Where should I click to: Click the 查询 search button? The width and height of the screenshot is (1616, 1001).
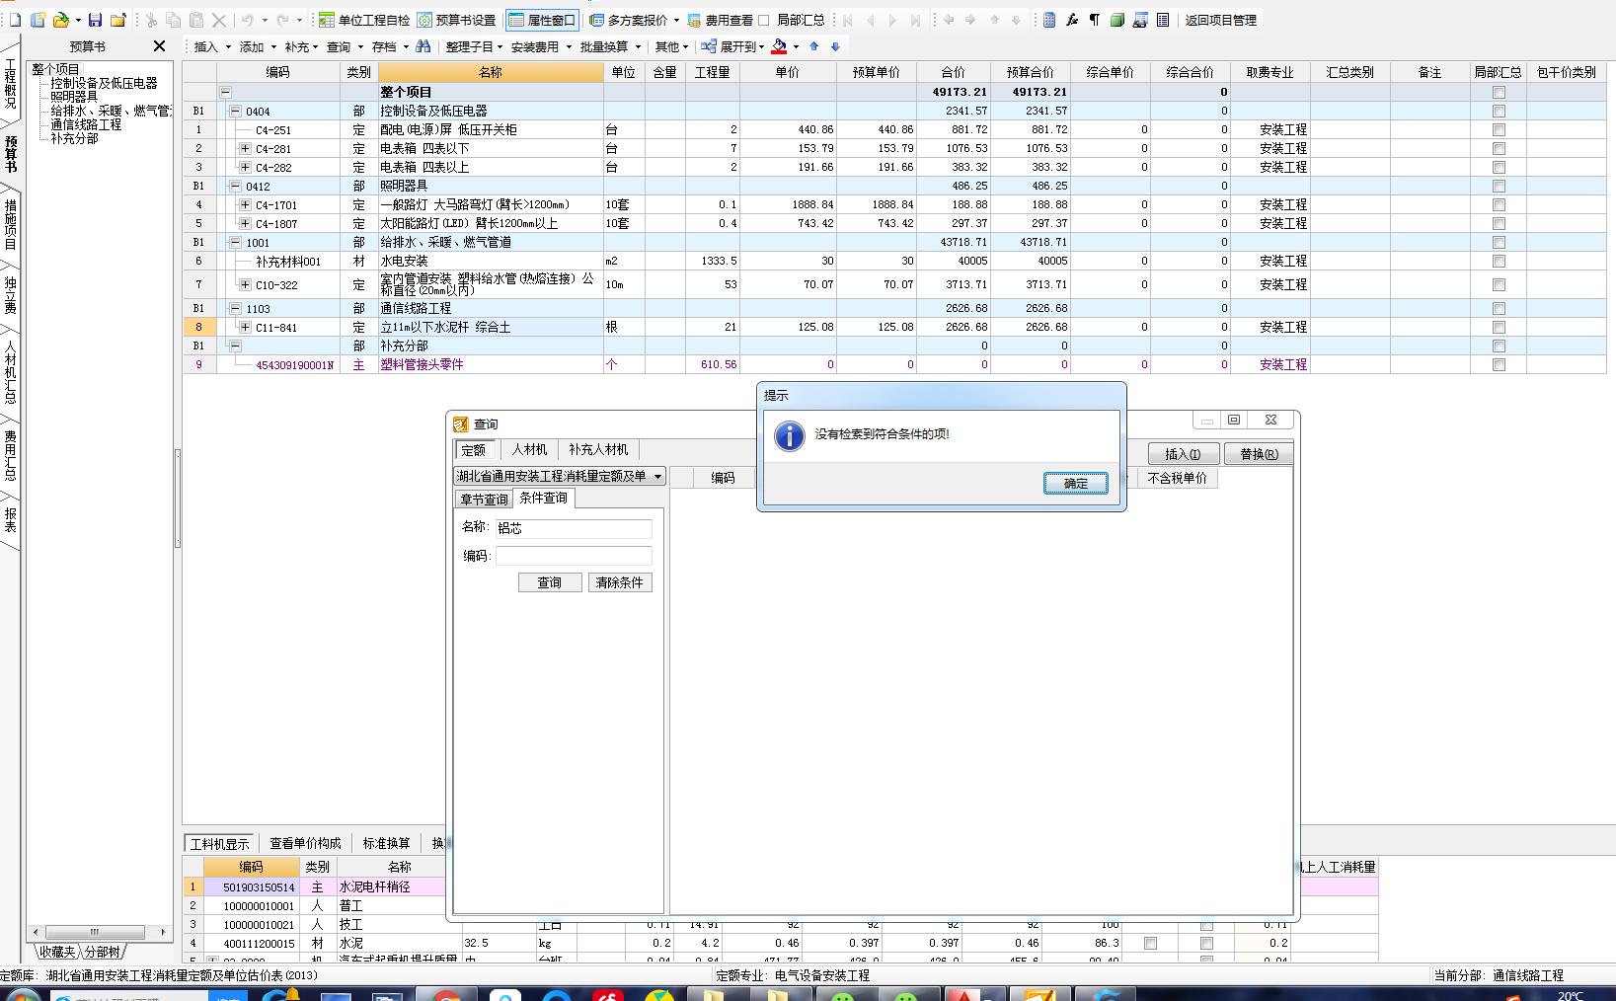point(550,582)
